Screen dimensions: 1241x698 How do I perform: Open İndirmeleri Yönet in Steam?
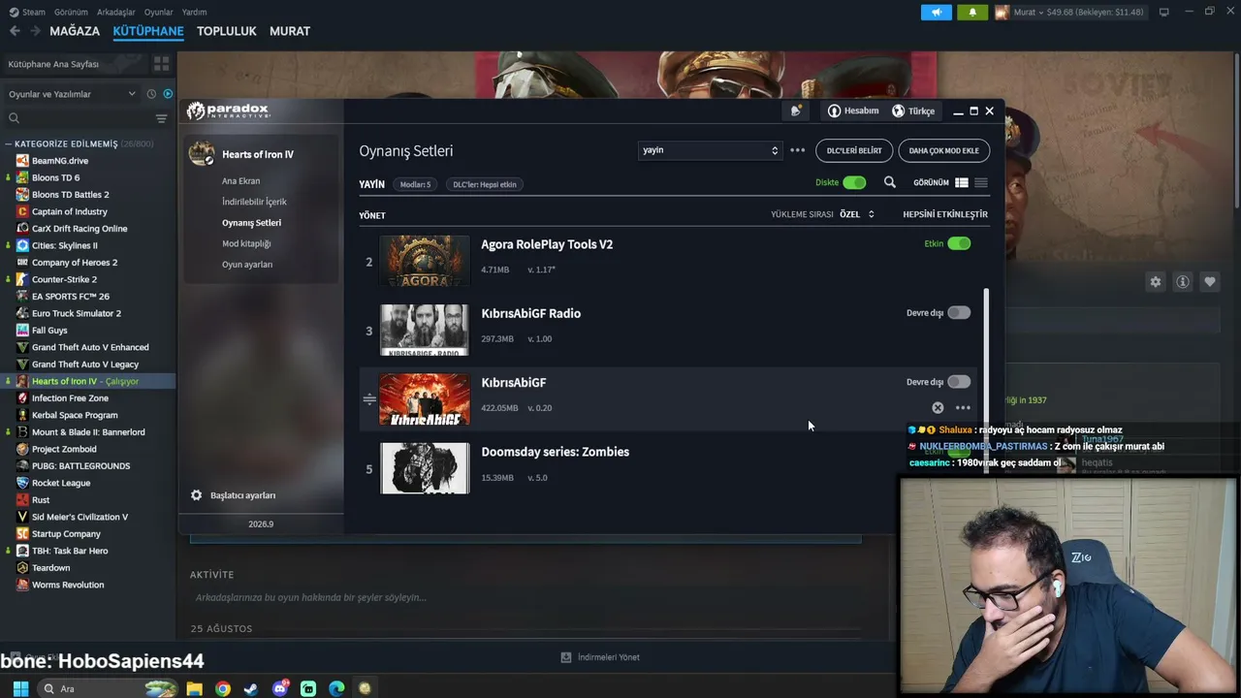[x=600, y=657]
